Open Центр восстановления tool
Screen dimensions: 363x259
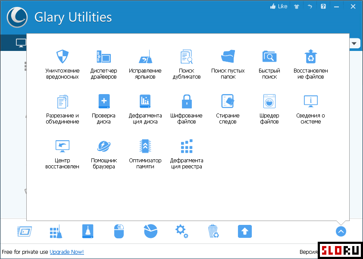[x=63, y=154]
